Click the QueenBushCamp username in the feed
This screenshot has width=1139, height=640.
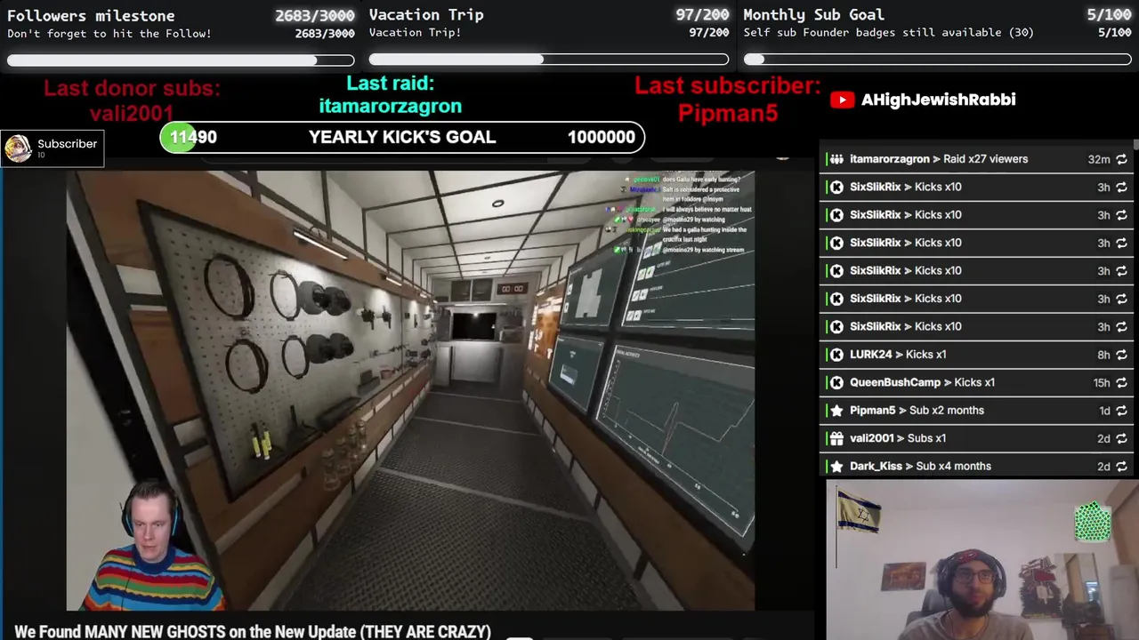coord(895,382)
